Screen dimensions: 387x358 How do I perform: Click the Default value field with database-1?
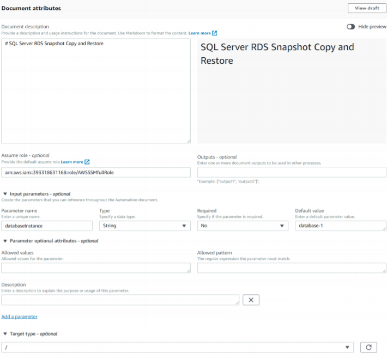point(340,226)
